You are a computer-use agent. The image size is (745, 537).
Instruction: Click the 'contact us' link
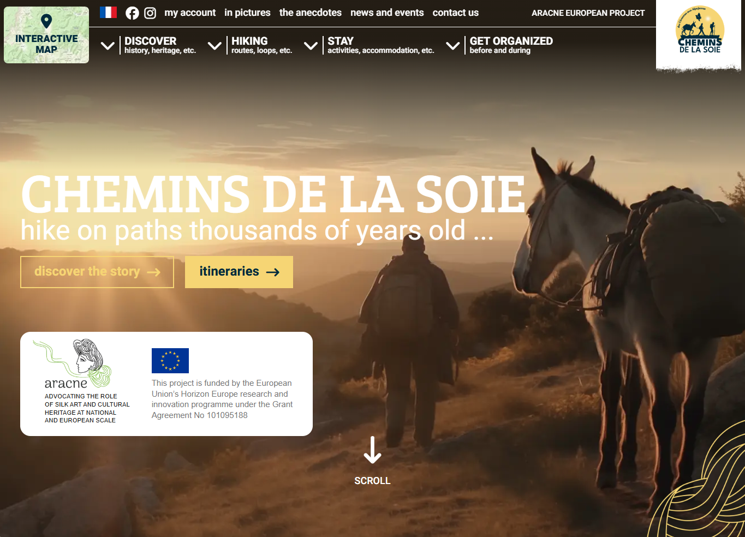pyautogui.click(x=456, y=13)
